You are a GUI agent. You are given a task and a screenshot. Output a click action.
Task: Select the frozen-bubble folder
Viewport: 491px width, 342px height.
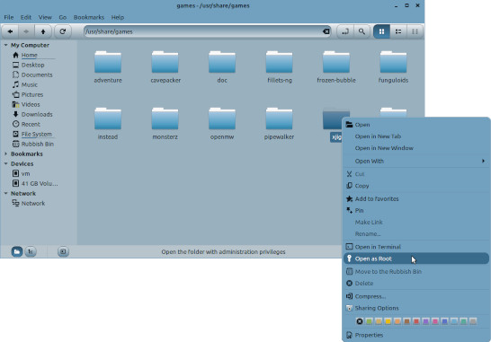(336, 67)
